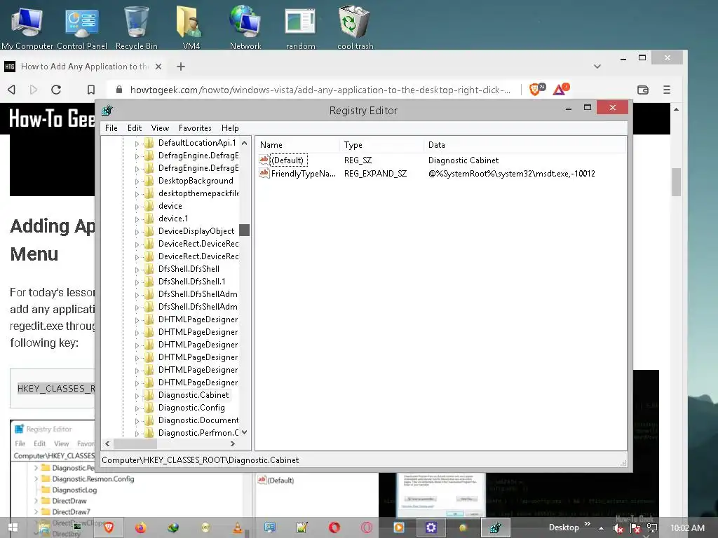
Task: Click the folder icon of Diagnostic.Cabinet
Action: [x=149, y=395]
